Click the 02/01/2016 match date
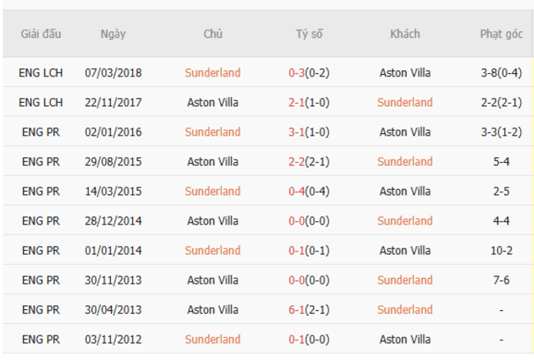Image resolution: width=534 pixels, height=361 pixels. pyautogui.click(x=113, y=132)
